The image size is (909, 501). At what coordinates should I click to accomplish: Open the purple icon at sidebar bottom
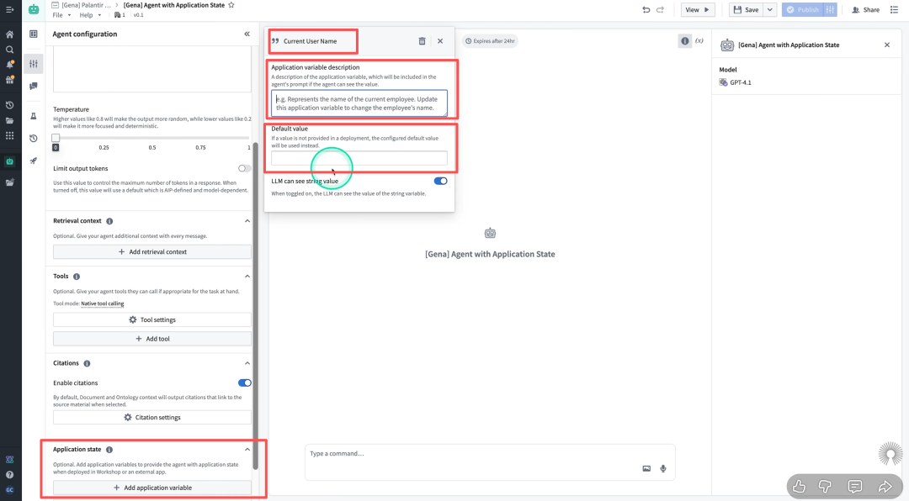pyautogui.click(x=9, y=460)
